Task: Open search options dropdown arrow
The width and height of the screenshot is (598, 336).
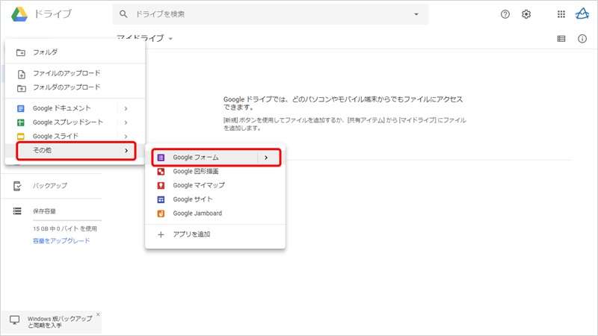Action: pos(416,14)
